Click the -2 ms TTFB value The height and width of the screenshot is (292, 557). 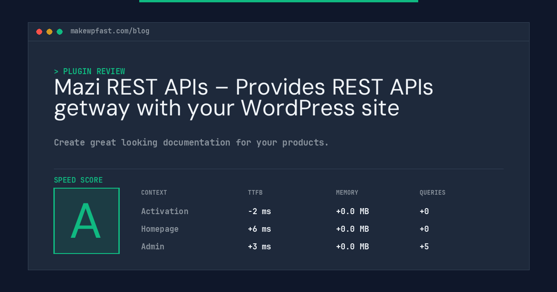tap(259, 211)
